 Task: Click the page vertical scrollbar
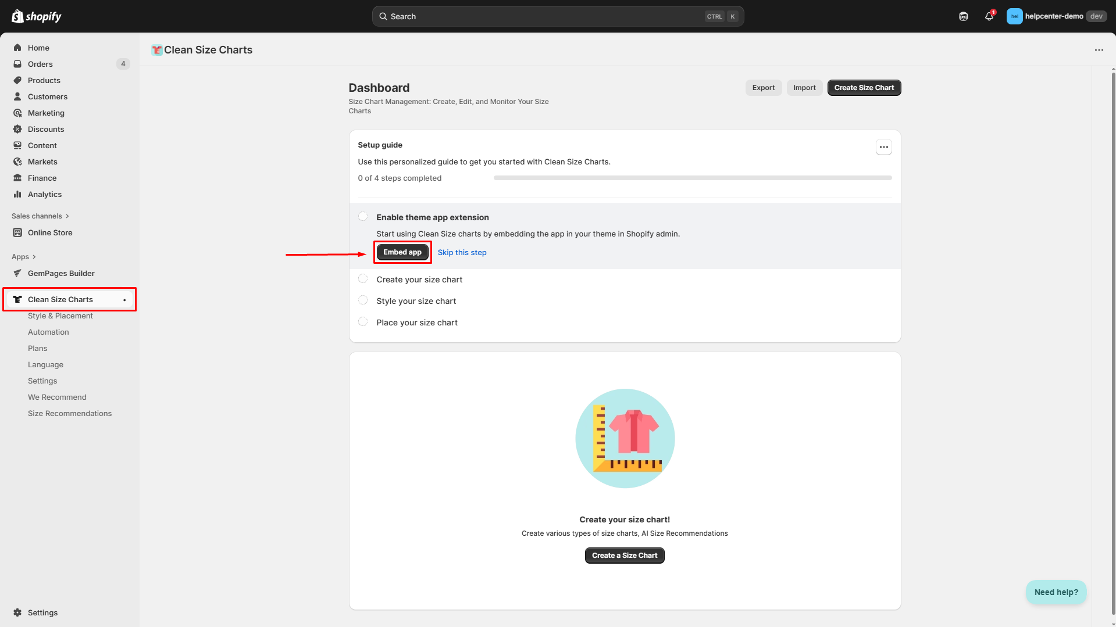pyautogui.click(x=1113, y=343)
